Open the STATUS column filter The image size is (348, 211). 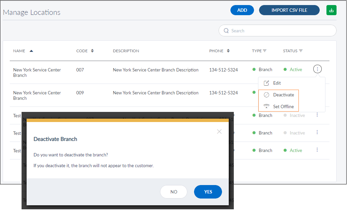click(300, 51)
